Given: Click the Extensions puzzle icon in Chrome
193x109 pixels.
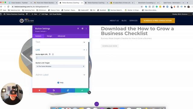Looking at the screenshot, I should coord(185,7).
